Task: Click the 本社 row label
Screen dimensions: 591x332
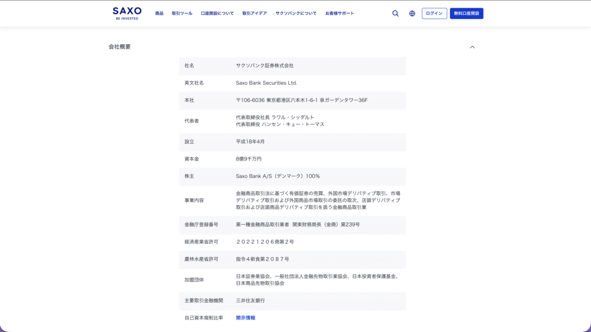Action: point(189,100)
